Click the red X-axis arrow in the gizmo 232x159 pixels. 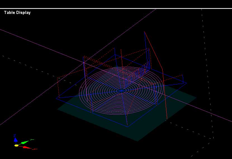click(x=27, y=147)
